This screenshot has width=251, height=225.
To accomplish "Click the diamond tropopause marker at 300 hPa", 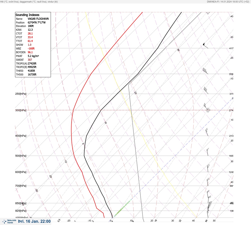I will pyautogui.click(x=208, y=110).
